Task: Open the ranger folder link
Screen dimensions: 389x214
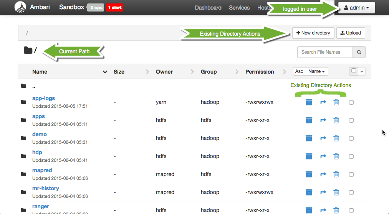Action: click(x=41, y=207)
